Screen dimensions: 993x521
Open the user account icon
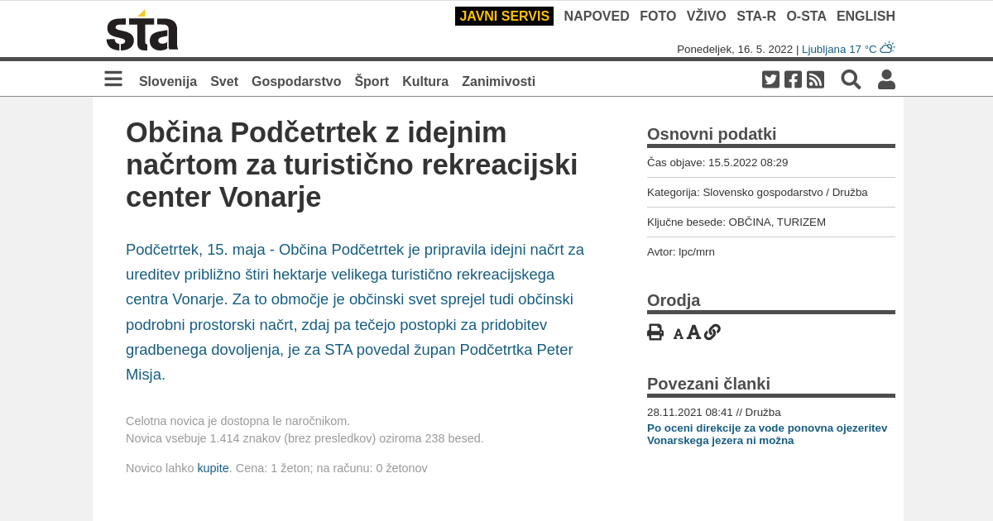pyautogui.click(x=886, y=79)
